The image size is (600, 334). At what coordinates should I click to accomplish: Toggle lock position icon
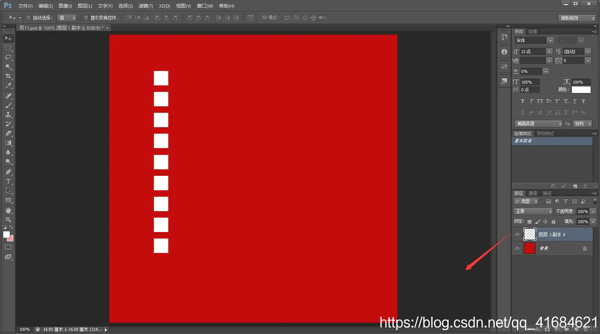pyautogui.click(x=546, y=222)
